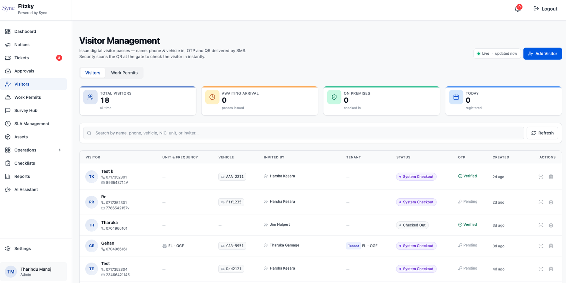The image size is (566, 283).
Task: Switch to the Work Permits tab
Action: tap(124, 73)
